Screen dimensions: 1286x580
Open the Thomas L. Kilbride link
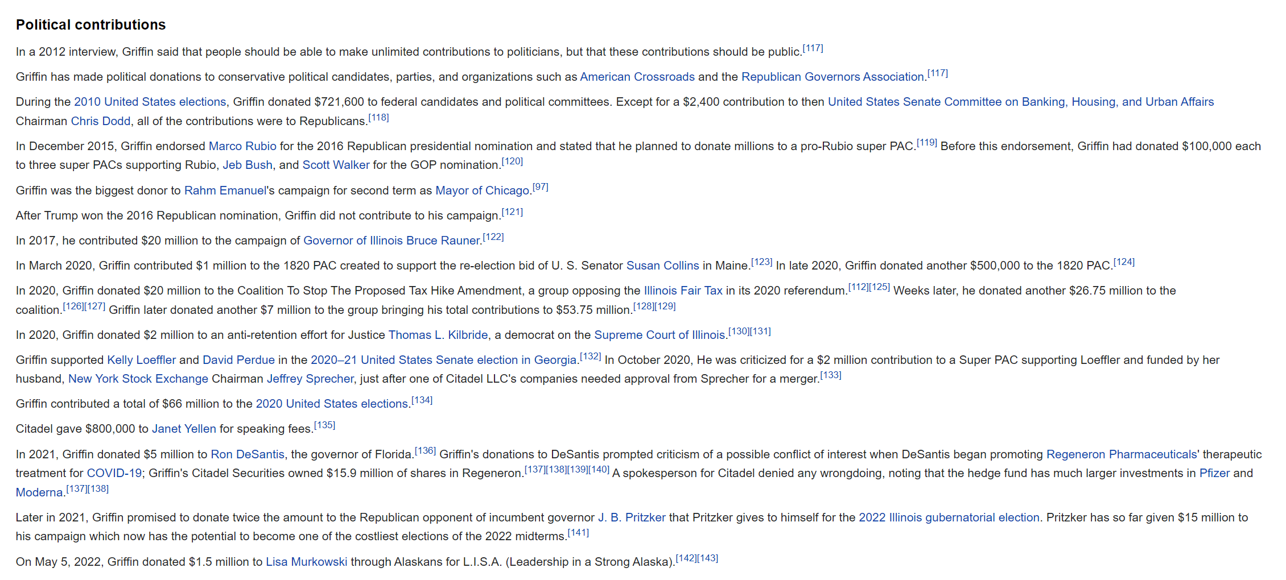(x=438, y=335)
